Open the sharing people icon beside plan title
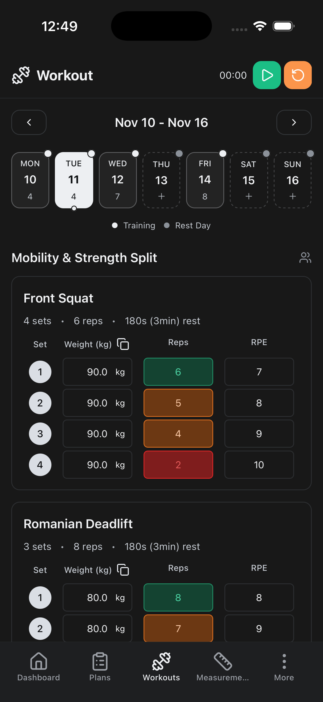323x702 pixels. tap(305, 258)
